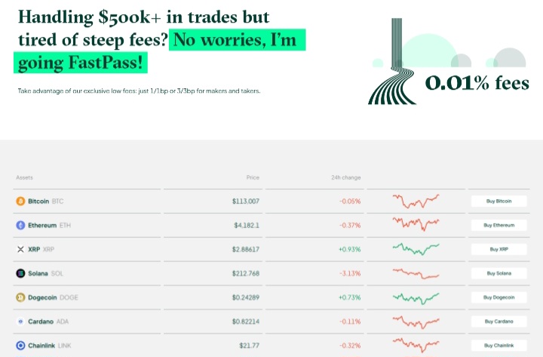The width and height of the screenshot is (543, 357).
Task: Click the 24h change column header
Action: [345, 177]
